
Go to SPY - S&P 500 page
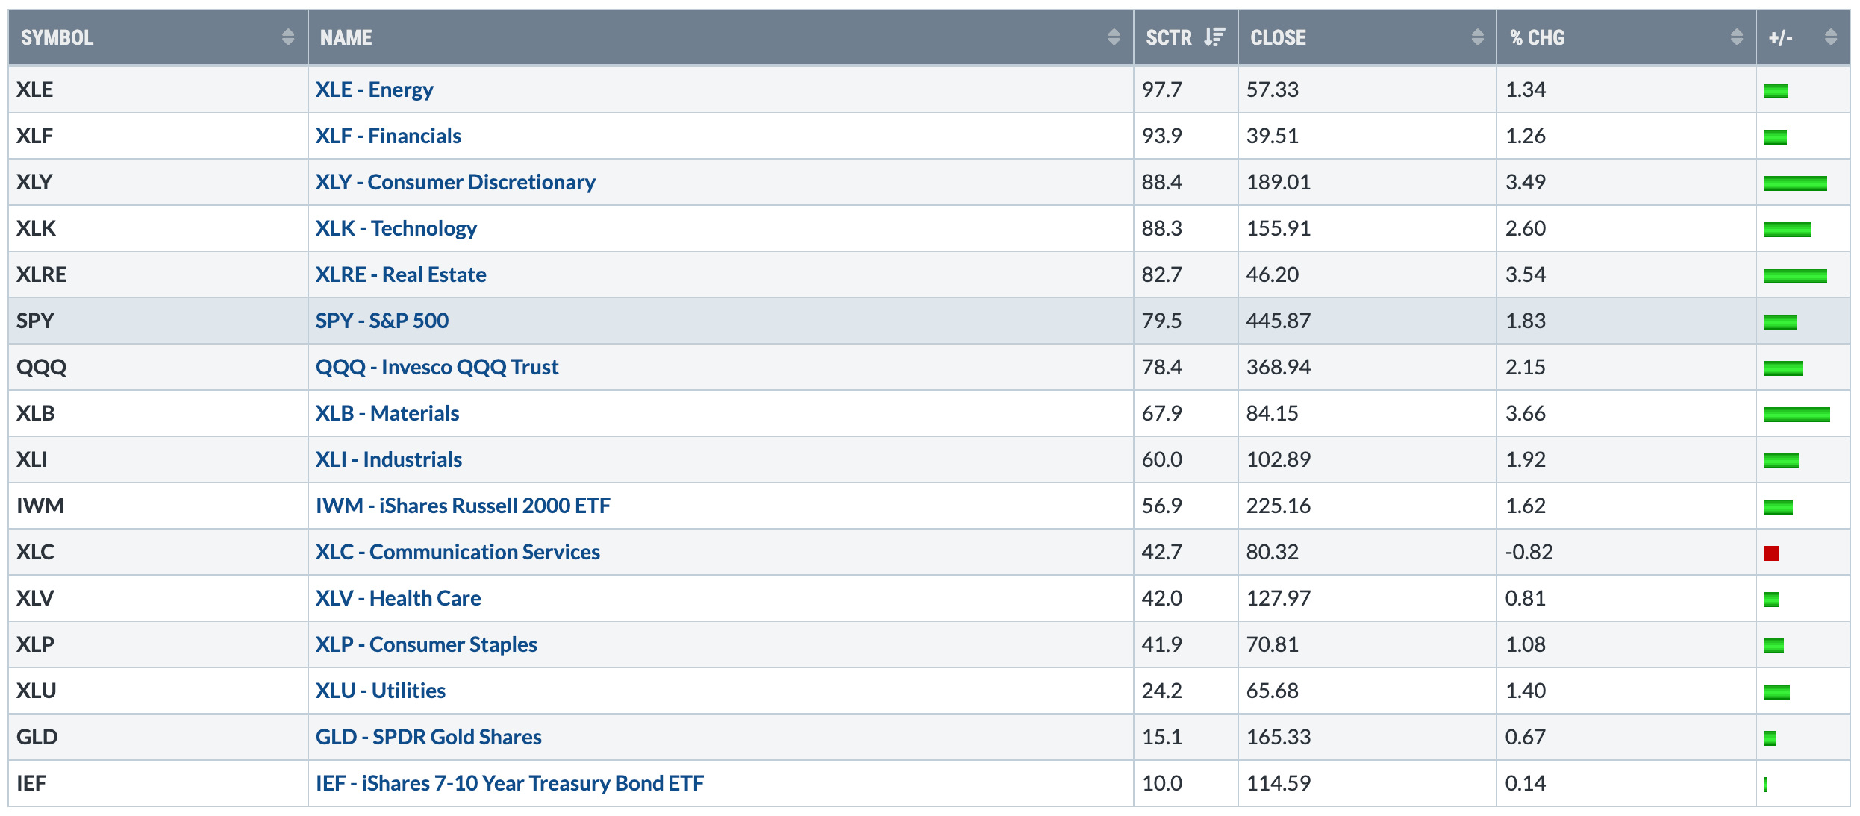click(382, 321)
